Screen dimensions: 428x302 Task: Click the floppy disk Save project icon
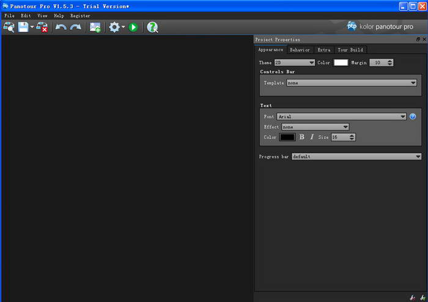23,27
